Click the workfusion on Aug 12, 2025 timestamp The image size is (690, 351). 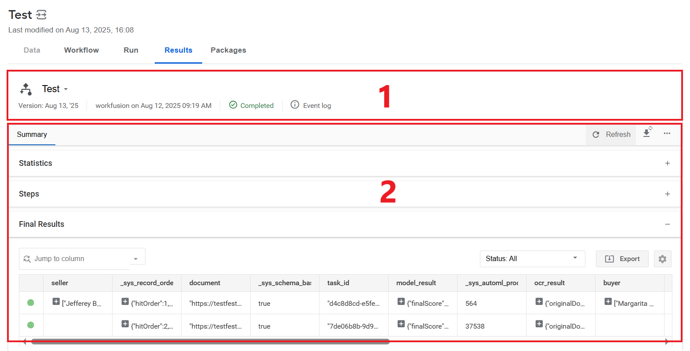[153, 106]
